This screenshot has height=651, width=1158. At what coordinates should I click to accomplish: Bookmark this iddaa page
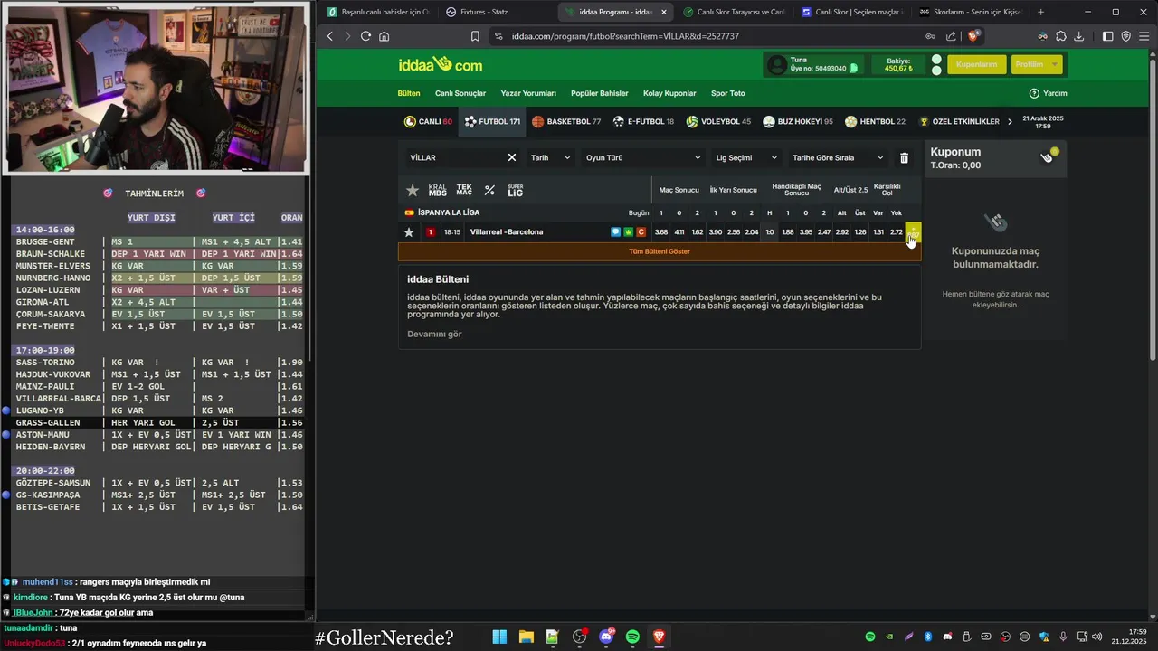point(475,36)
